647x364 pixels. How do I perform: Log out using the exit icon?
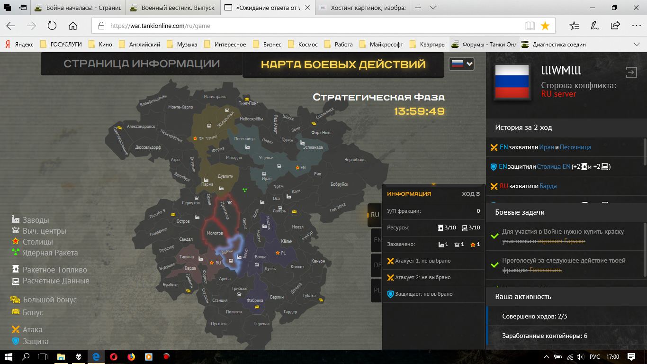[x=631, y=72]
